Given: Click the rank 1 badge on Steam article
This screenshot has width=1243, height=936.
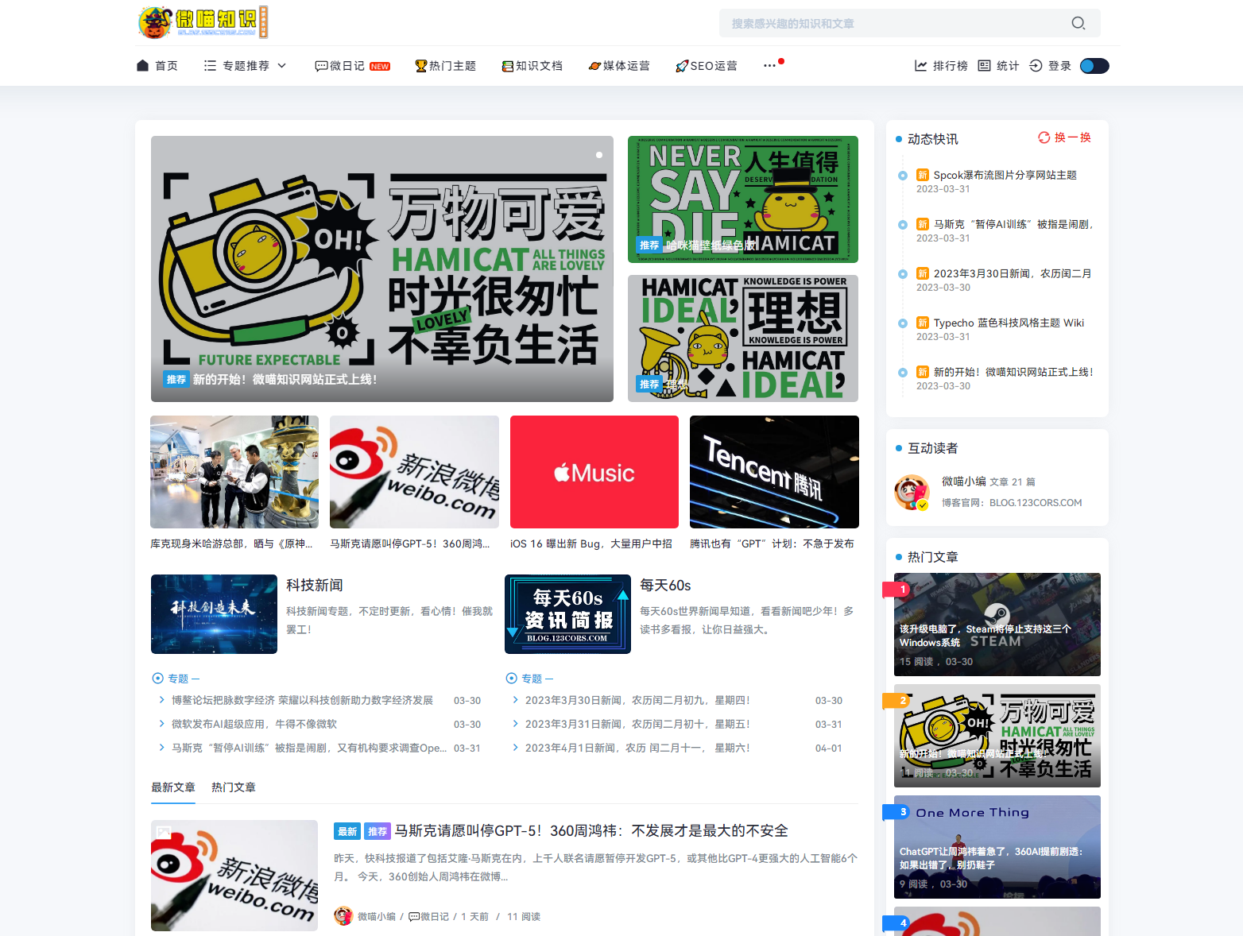Looking at the screenshot, I should (896, 589).
